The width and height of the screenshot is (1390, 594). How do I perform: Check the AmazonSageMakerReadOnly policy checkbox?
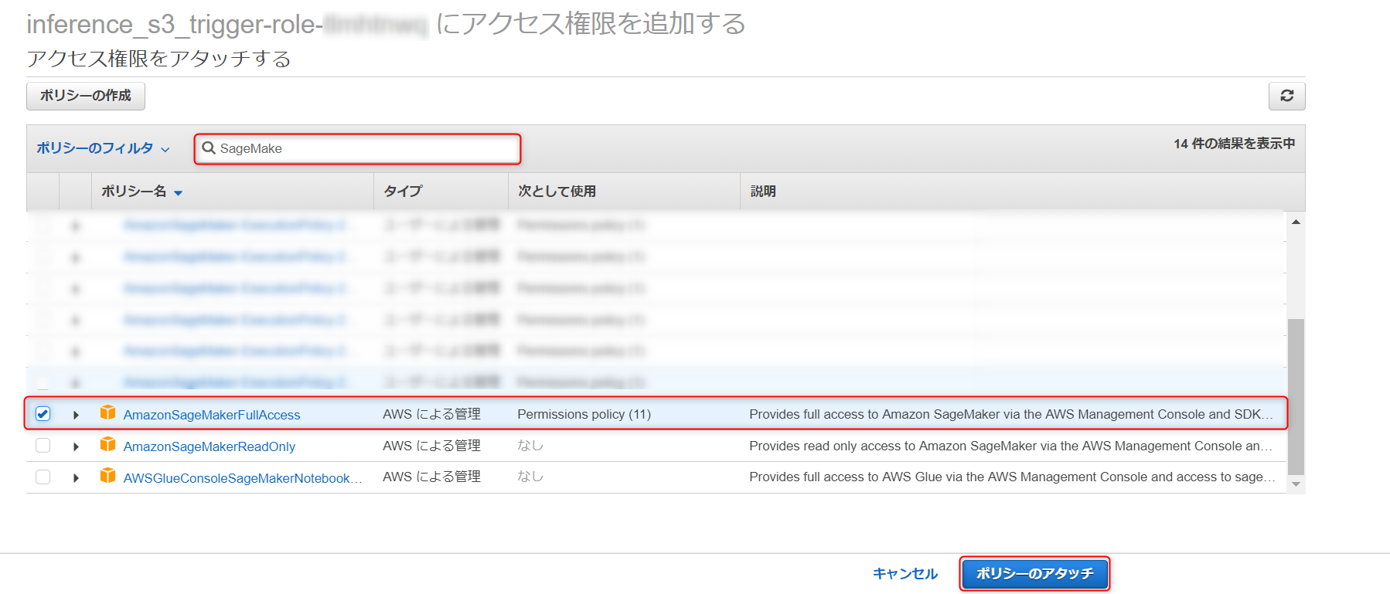click(x=43, y=446)
